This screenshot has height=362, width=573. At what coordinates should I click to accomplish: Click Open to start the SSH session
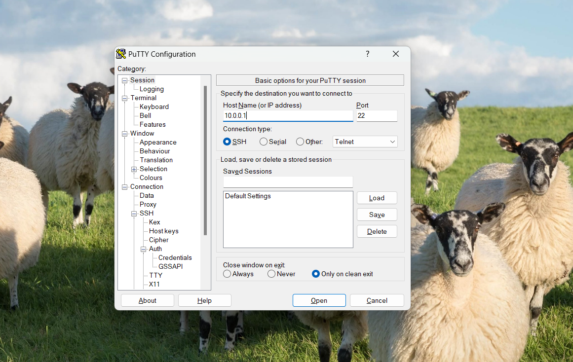(x=319, y=300)
